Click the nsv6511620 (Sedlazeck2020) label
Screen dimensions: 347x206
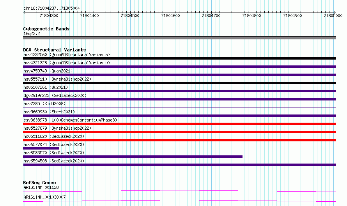(x=54, y=136)
